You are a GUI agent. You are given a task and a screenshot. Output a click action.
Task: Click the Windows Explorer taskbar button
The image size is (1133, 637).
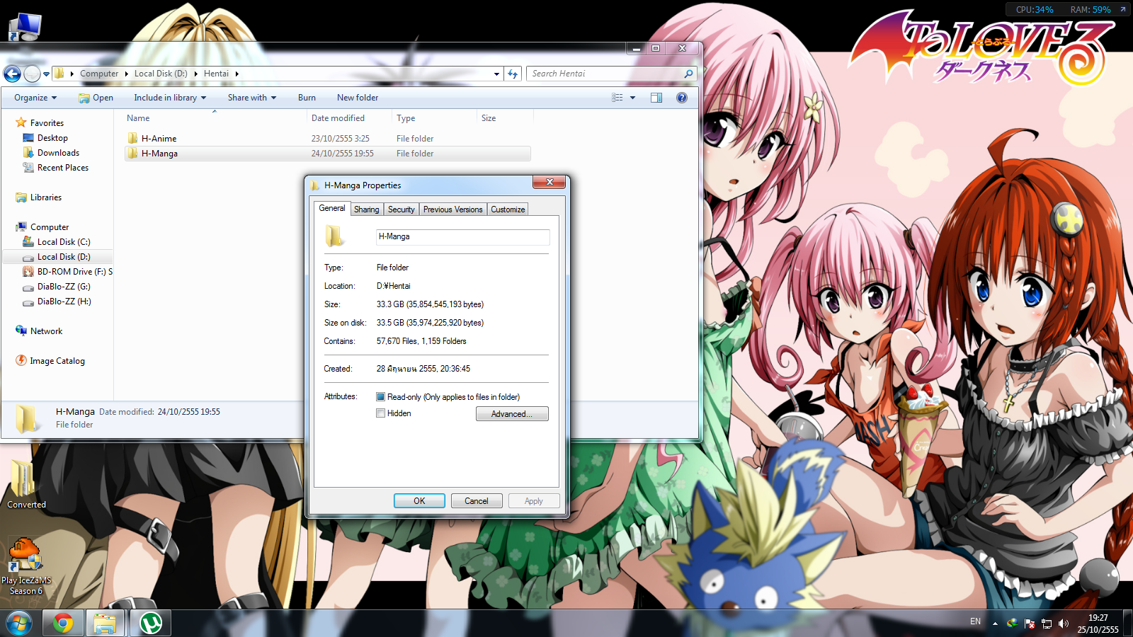tap(105, 624)
